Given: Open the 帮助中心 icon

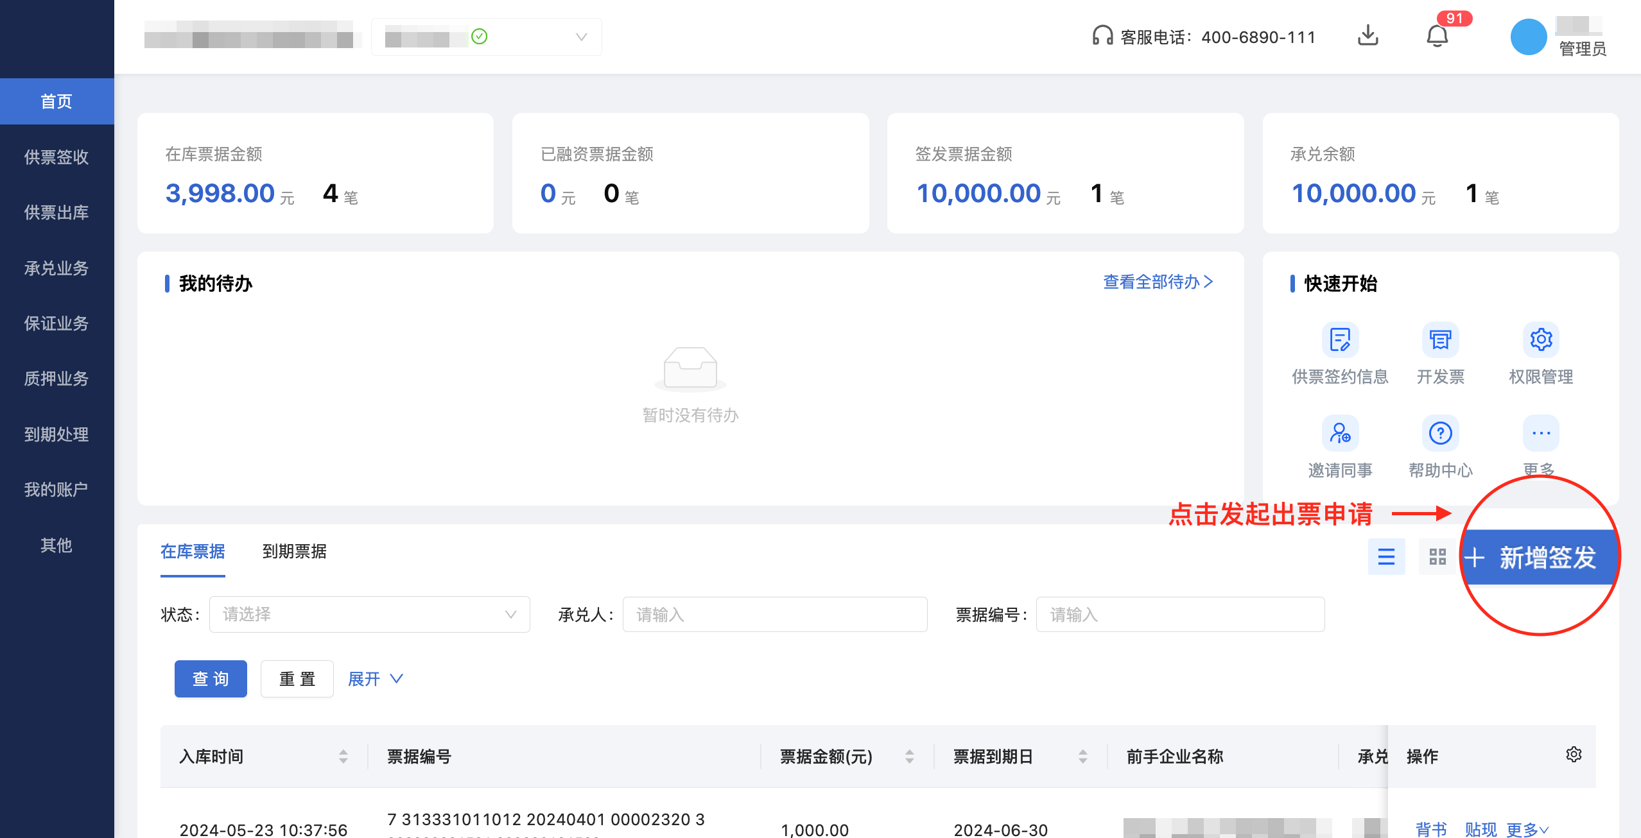Looking at the screenshot, I should tap(1440, 433).
